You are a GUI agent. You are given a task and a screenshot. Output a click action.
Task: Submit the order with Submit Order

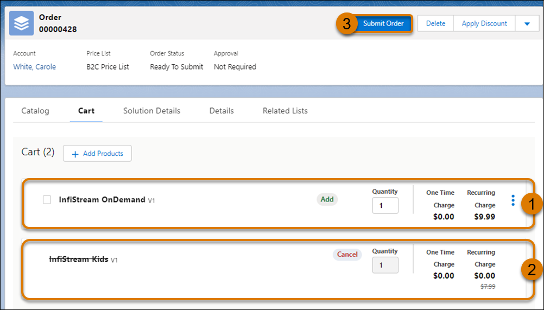[383, 23]
